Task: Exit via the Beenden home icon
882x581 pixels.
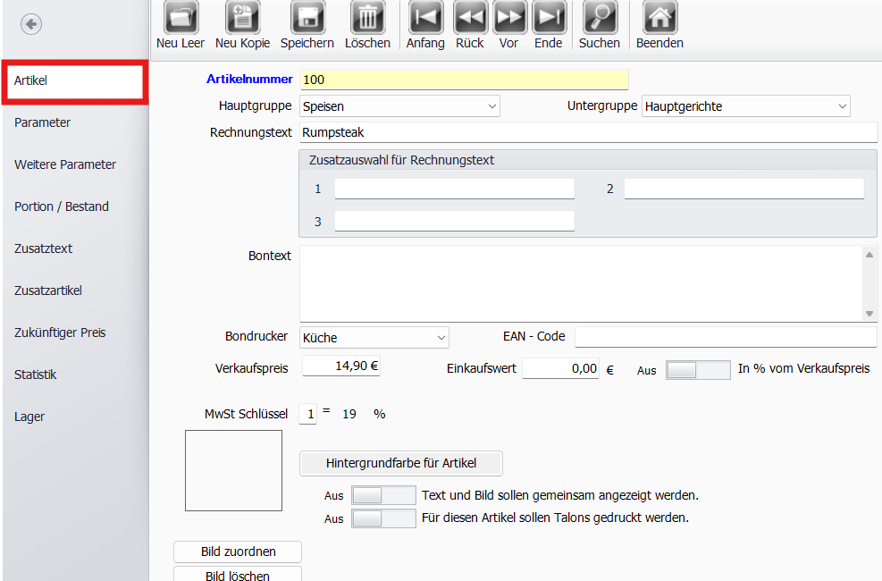Action: [659, 17]
